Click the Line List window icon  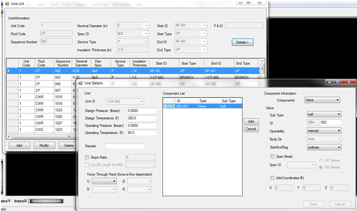pyautogui.click(x=6, y=4)
